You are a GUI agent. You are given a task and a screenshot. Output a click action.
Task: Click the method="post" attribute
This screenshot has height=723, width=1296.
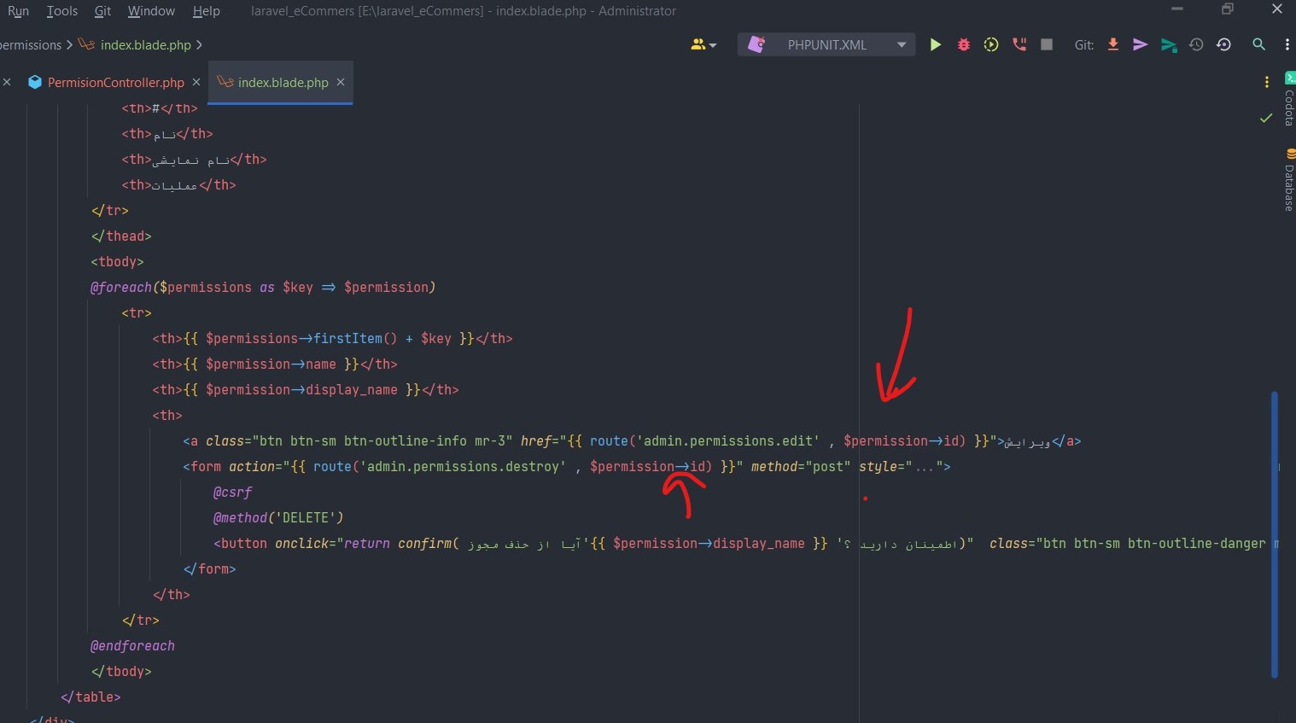pos(801,467)
